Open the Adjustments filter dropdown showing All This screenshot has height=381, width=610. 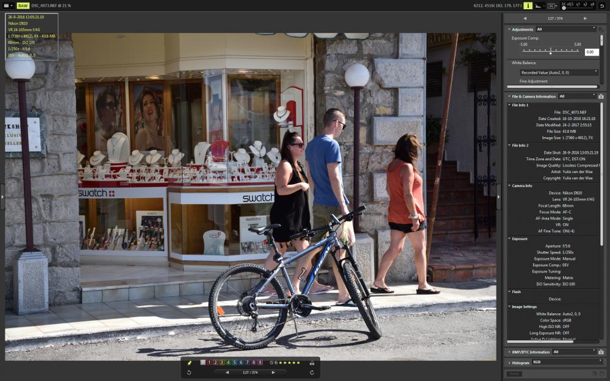tap(566, 29)
